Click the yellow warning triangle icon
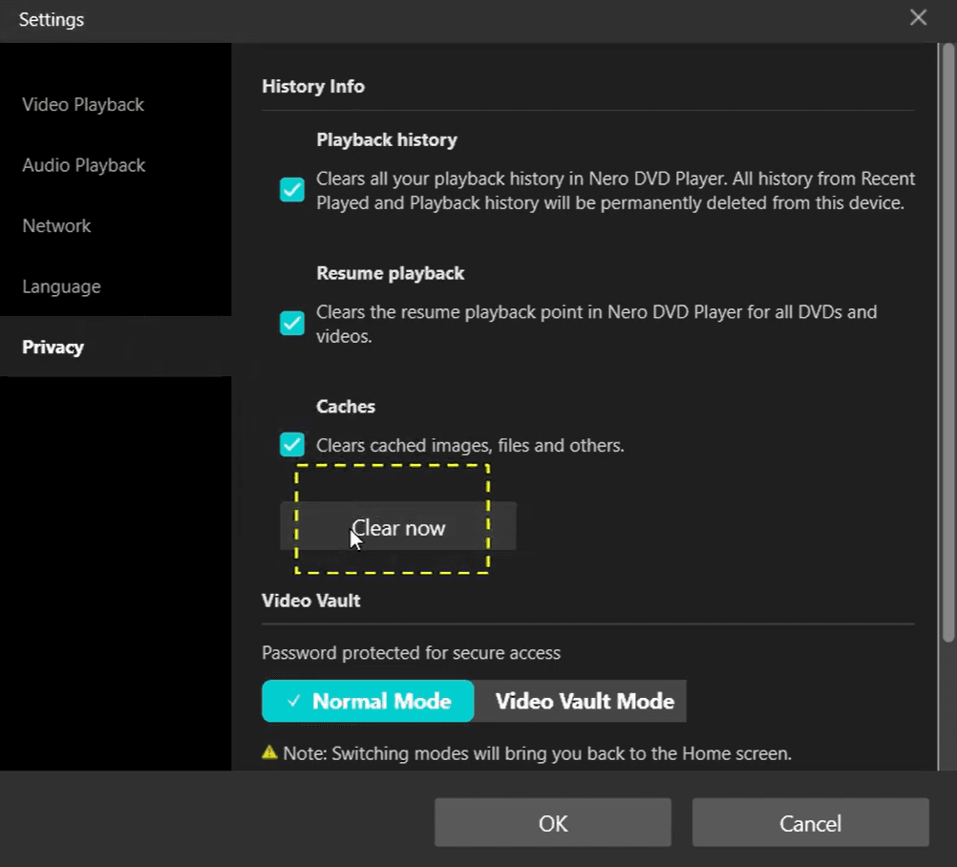The image size is (957, 867). point(269,751)
